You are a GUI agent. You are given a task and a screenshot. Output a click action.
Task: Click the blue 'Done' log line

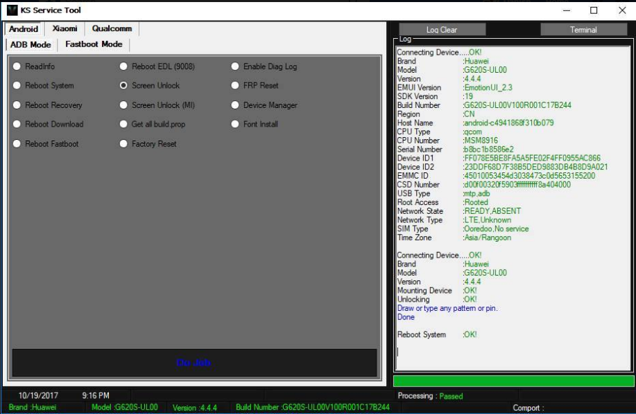pyautogui.click(x=406, y=317)
